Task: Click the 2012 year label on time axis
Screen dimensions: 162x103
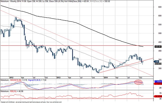Action: 11,77
